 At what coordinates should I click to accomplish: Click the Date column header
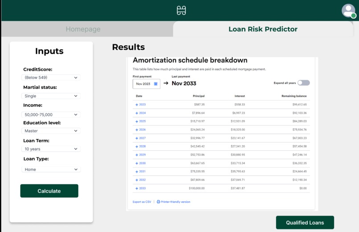click(139, 96)
